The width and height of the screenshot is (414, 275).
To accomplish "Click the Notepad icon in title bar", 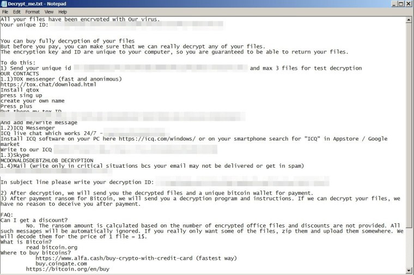I will (4, 4).
